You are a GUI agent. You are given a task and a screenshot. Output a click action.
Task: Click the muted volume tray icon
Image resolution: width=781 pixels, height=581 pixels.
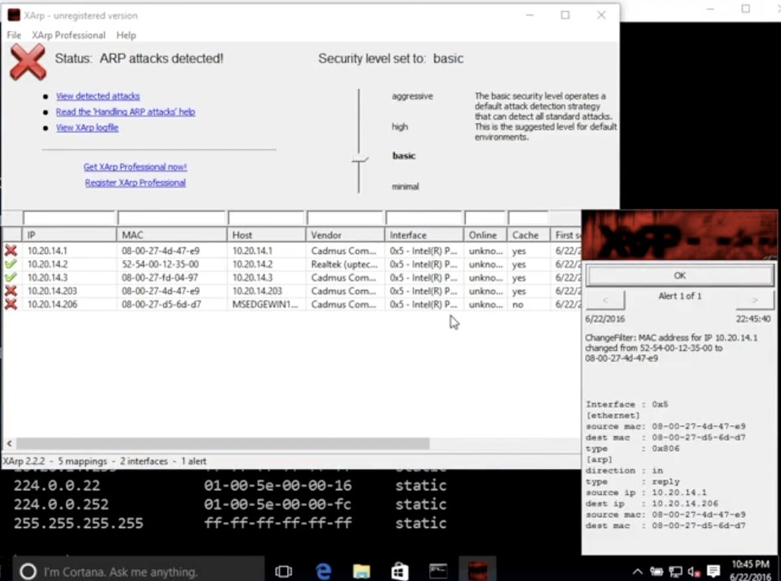(x=694, y=572)
